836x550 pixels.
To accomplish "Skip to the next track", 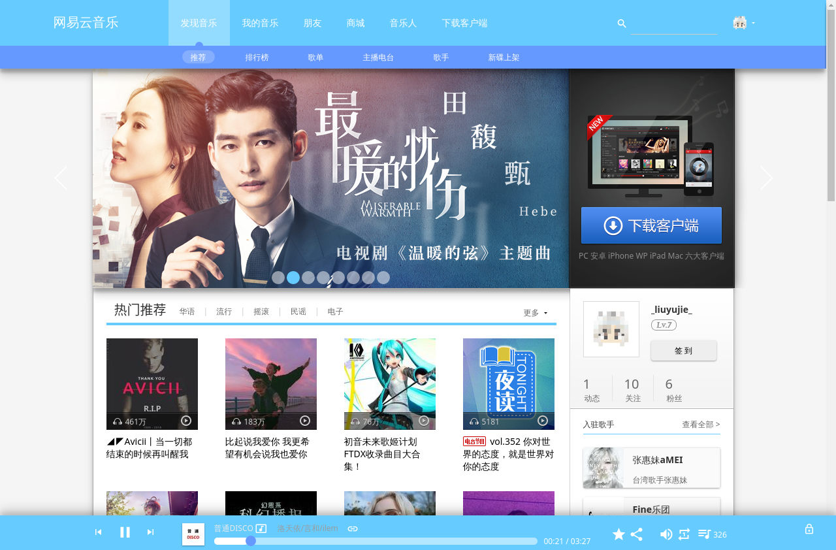I will 151,532.
